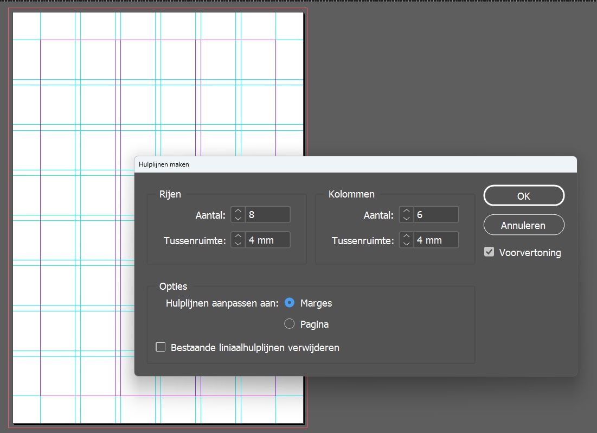Viewport: 597px width, 433px height.
Task: Click the 'Hulplijnen aanpassen aan:' label
Action: [x=222, y=303]
